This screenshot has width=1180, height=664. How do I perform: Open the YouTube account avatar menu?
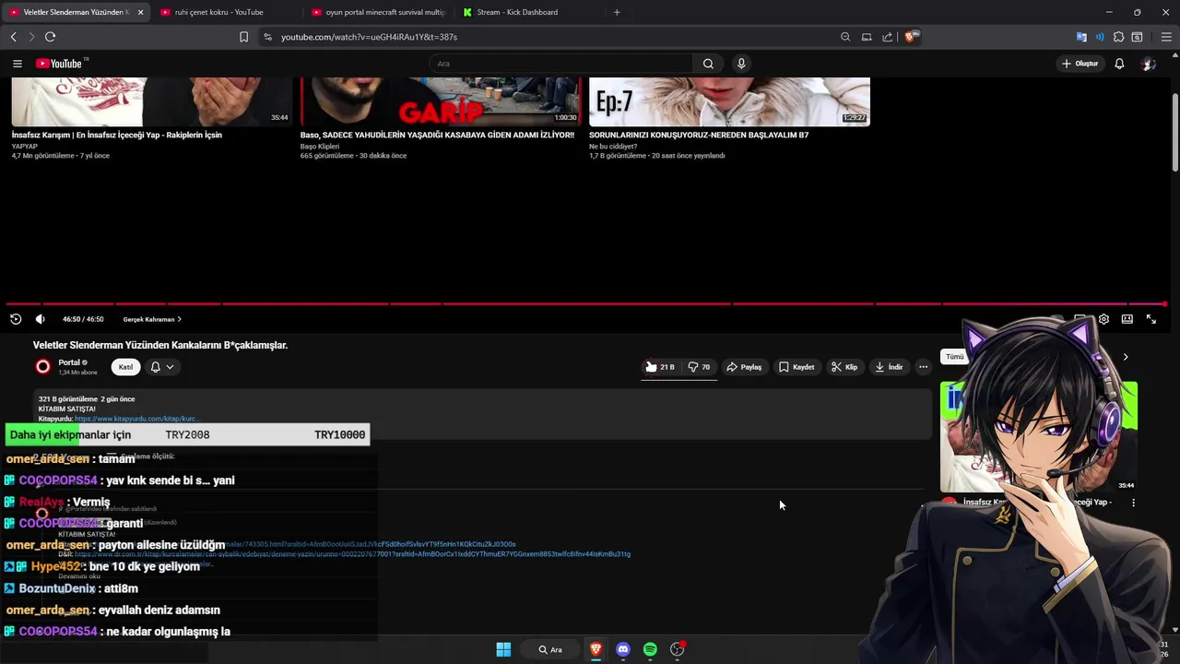click(x=1148, y=64)
